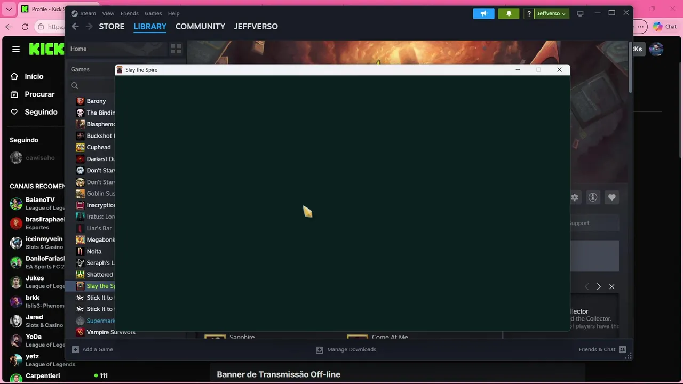Click Add a Game
683x384 pixels.
(x=92, y=349)
